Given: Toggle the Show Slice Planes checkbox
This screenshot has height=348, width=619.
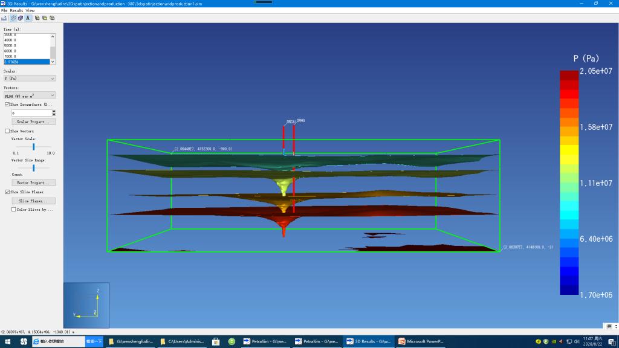Looking at the screenshot, I should [7, 192].
